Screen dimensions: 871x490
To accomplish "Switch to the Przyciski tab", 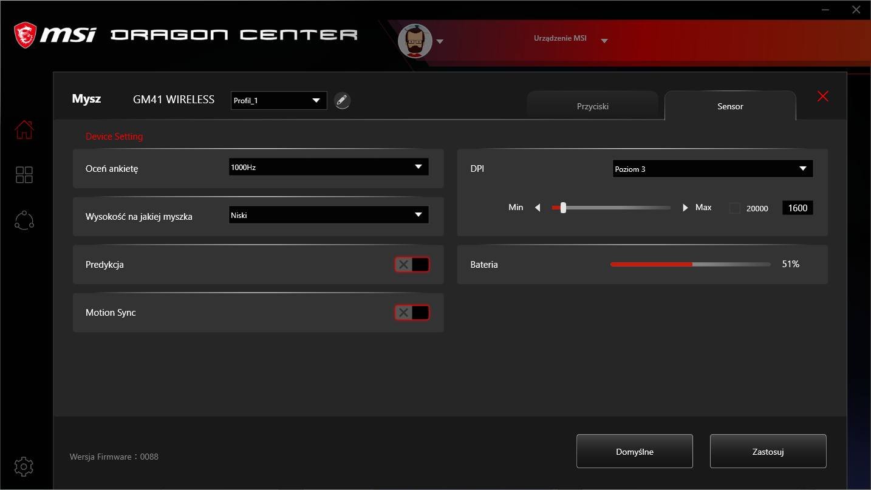I will [593, 106].
